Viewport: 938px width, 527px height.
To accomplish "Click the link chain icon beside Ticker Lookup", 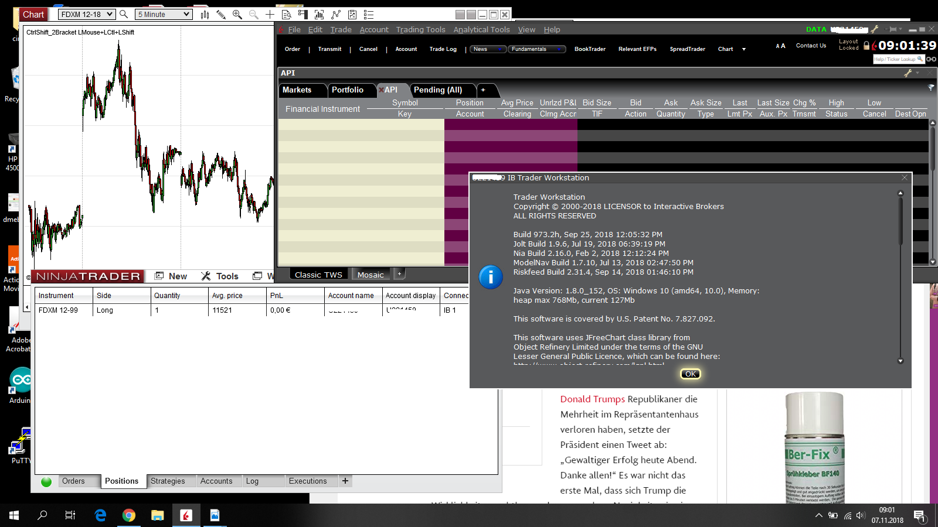I will tap(932, 59).
